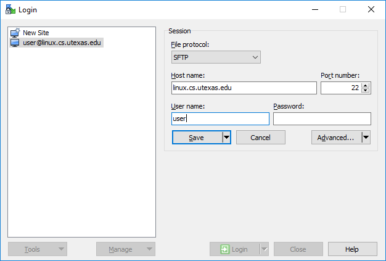Focus the Host name field
The height and width of the screenshot is (261, 386).
(244, 88)
